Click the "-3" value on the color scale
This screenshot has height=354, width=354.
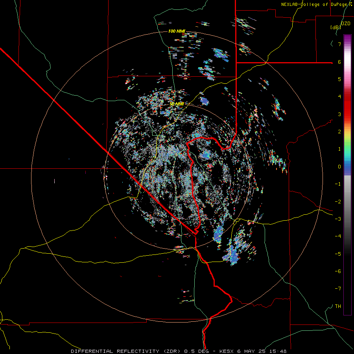click(x=338, y=219)
